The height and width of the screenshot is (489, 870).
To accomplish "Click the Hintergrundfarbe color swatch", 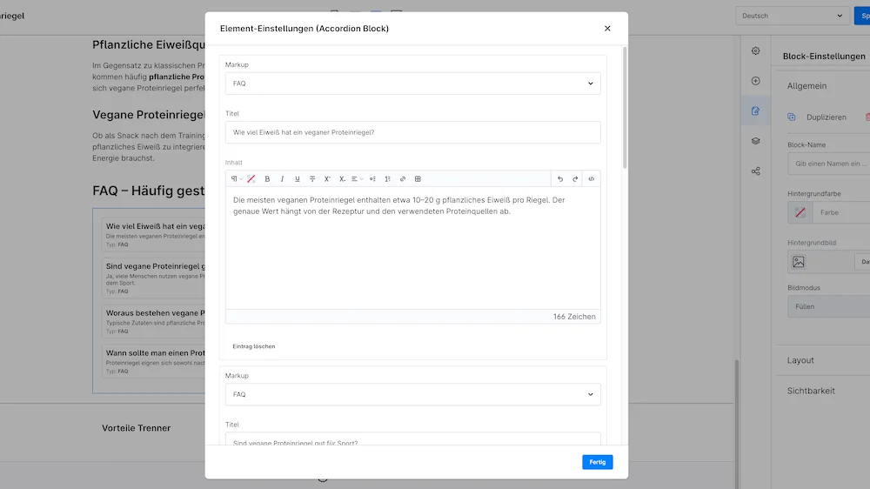I will pos(800,212).
